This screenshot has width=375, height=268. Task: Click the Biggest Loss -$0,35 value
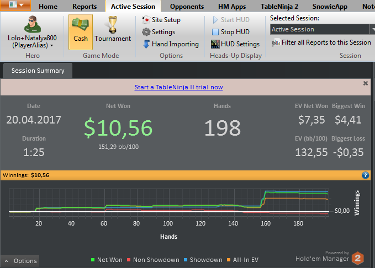pyautogui.click(x=348, y=152)
